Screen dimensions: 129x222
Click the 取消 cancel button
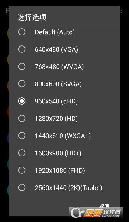coord(104,206)
